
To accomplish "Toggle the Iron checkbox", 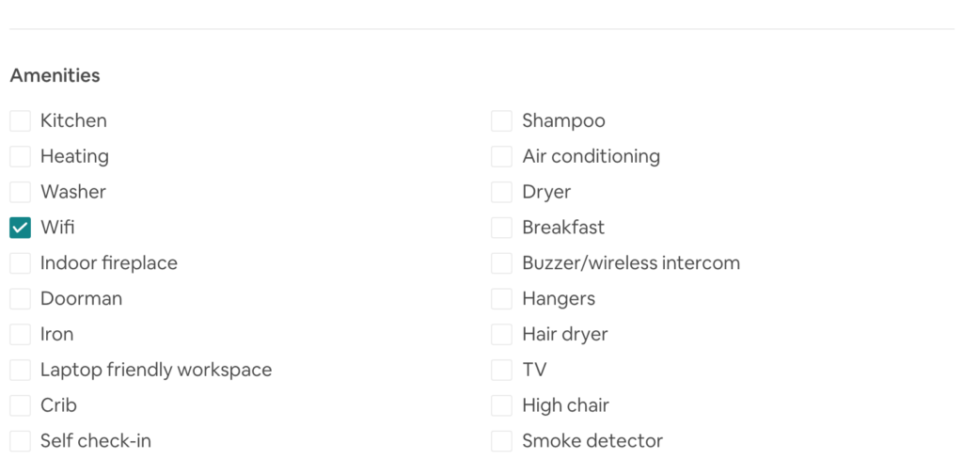I will point(21,335).
